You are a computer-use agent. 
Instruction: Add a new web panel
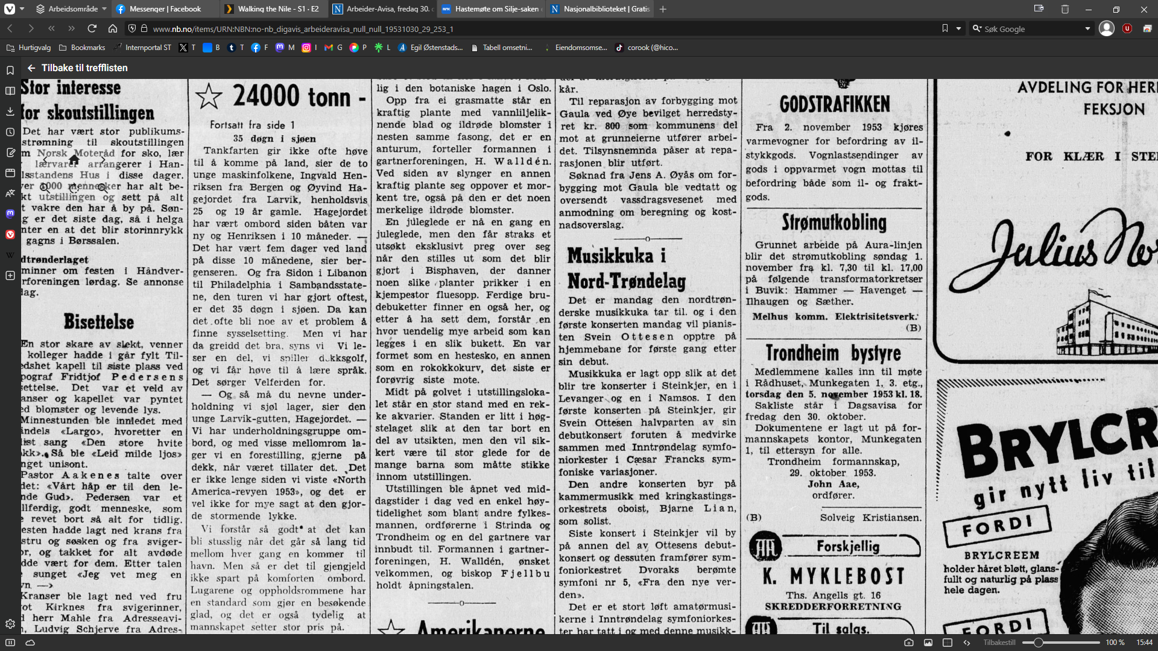[x=10, y=275]
